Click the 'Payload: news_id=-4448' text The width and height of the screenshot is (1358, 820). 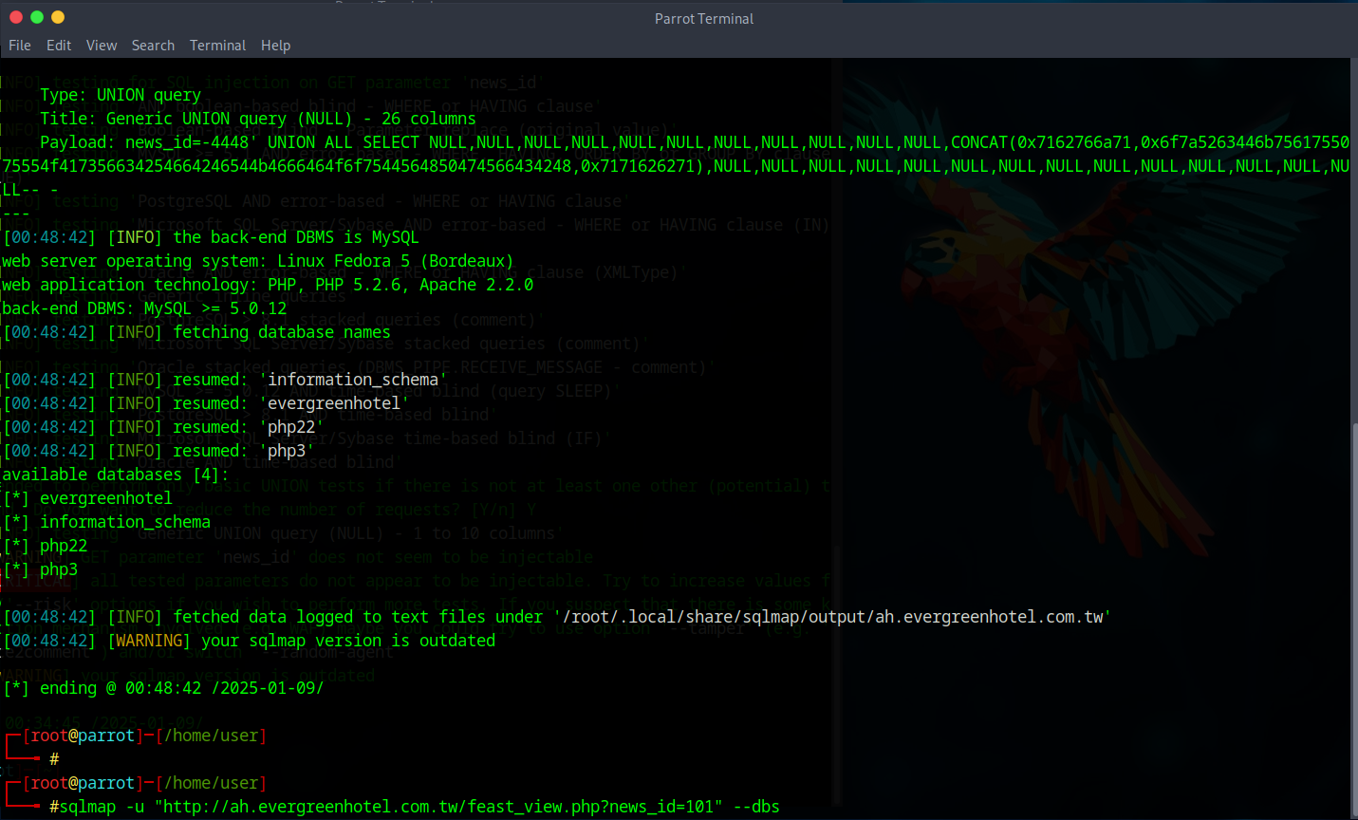[x=149, y=142]
